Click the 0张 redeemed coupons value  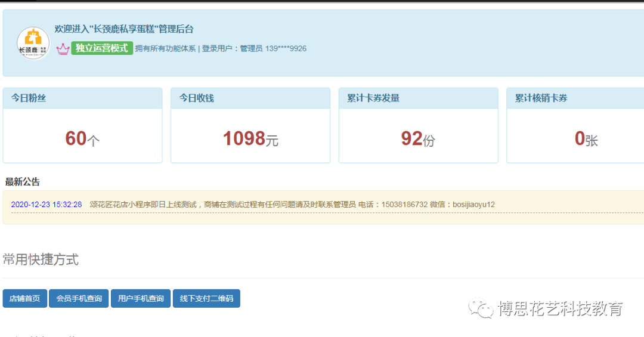[x=586, y=138]
